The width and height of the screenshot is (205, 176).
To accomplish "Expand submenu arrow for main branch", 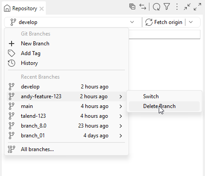I will click(121, 107).
